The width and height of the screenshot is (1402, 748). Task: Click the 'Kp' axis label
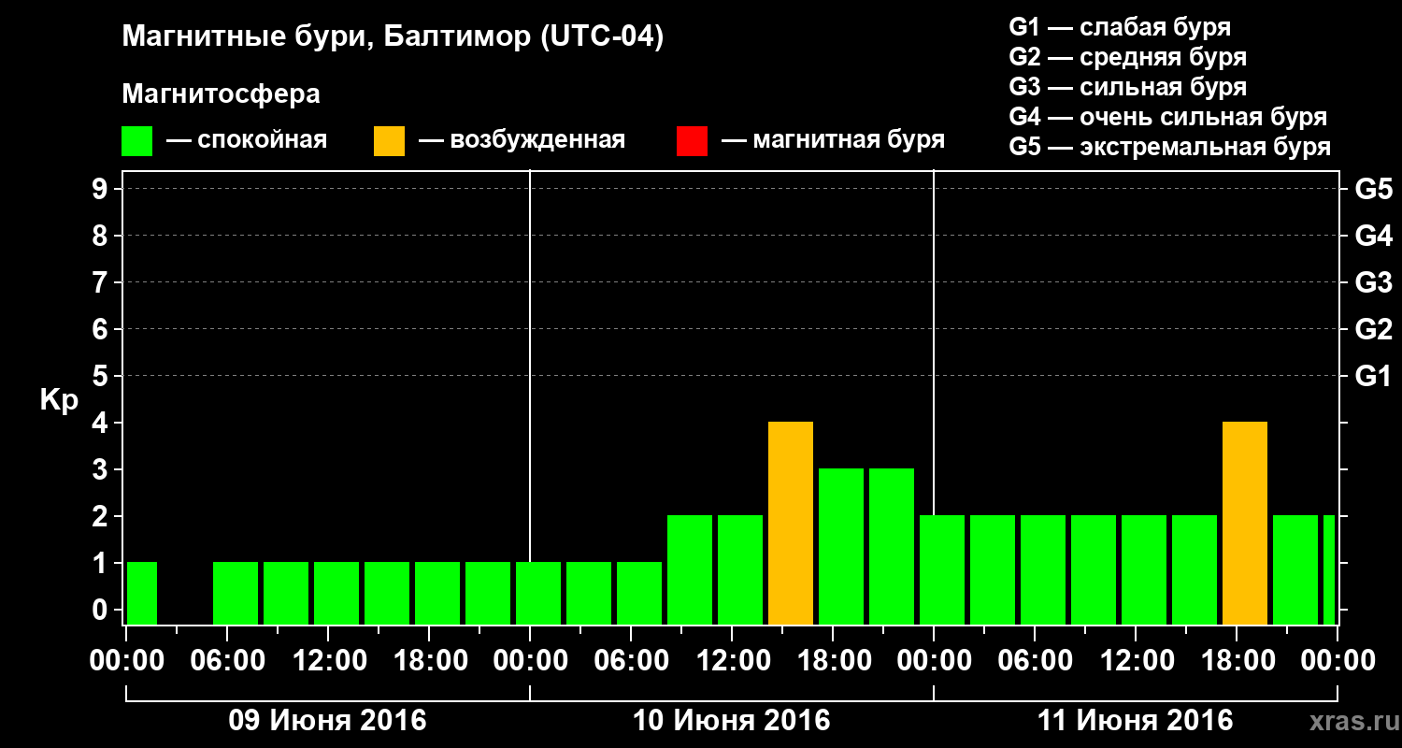point(59,400)
